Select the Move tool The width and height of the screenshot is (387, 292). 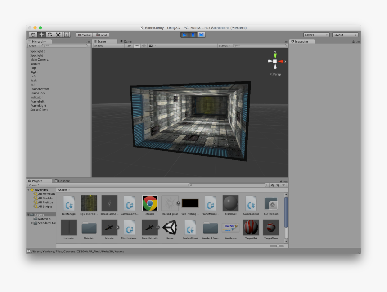click(x=41, y=35)
